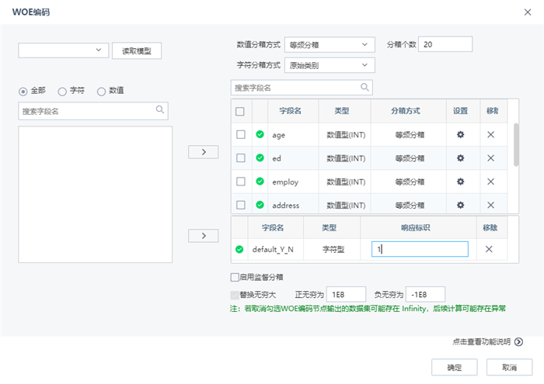This screenshot has width=544, height=384.
Task: Enable 启用监督分箱 checkbox
Action: coord(235,277)
